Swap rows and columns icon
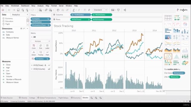The height and width of the screenshot is (107, 191). 58,10
